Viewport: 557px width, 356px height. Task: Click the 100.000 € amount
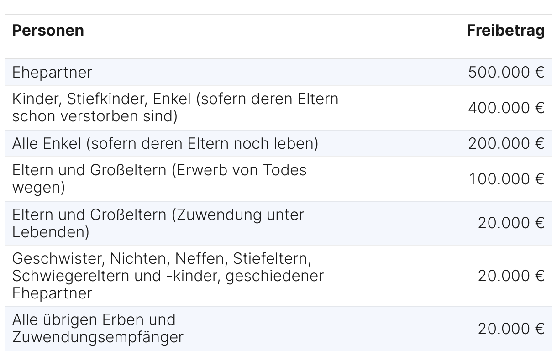[x=506, y=179]
